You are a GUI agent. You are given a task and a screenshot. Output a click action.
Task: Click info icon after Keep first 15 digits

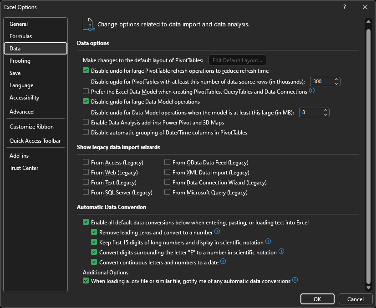268,242
